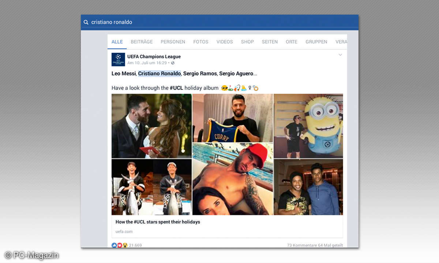
Task: Open the 21.669 reactions count
Action: [135, 245]
